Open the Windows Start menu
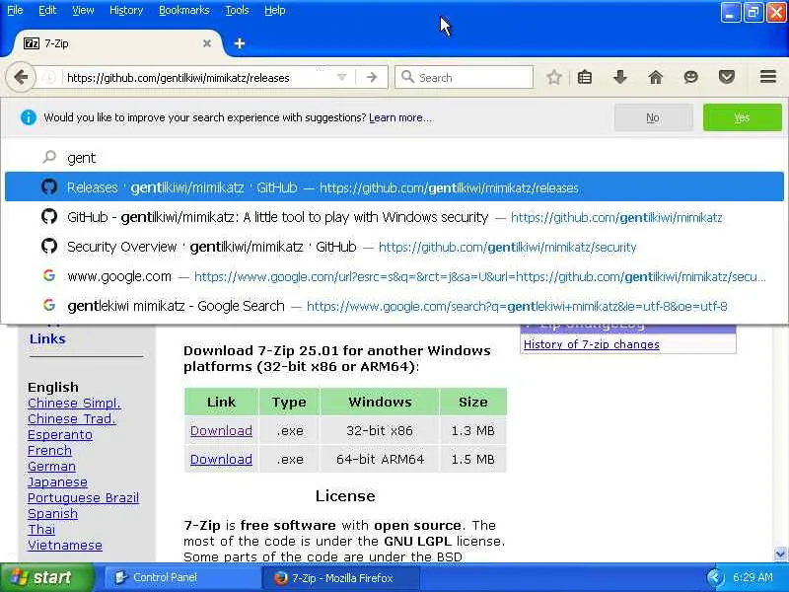 [46, 577]
